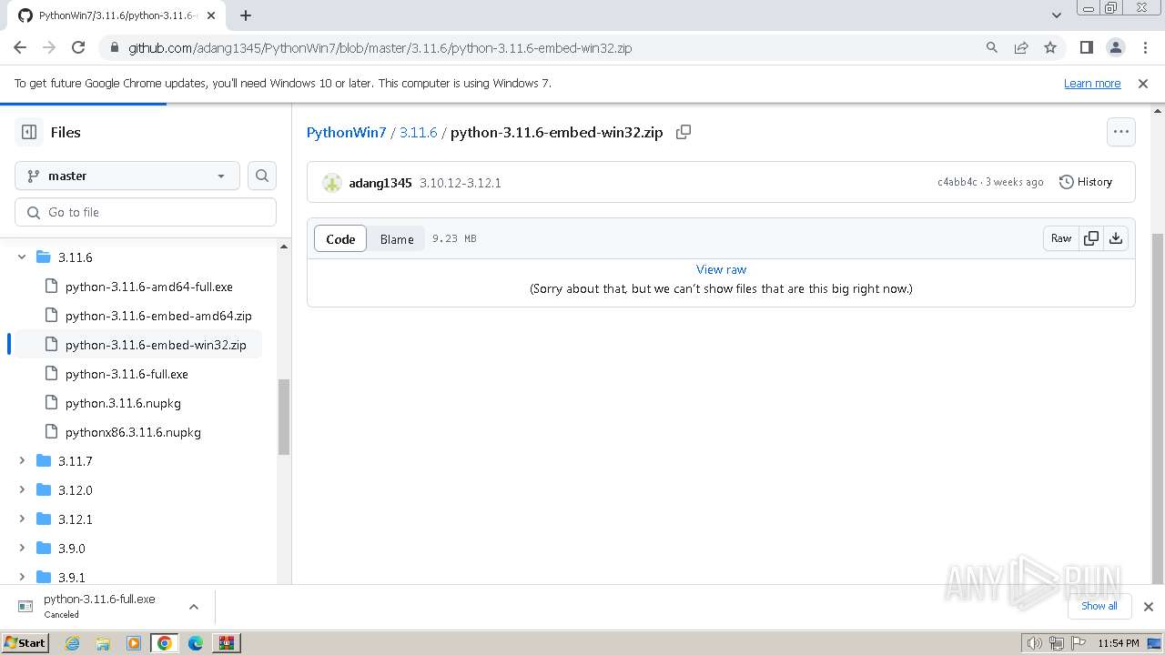Screen dimensions: 1165x655
Task: Collapse the 3.11.6 folder chevron
Action: click(x=22, y=257)
